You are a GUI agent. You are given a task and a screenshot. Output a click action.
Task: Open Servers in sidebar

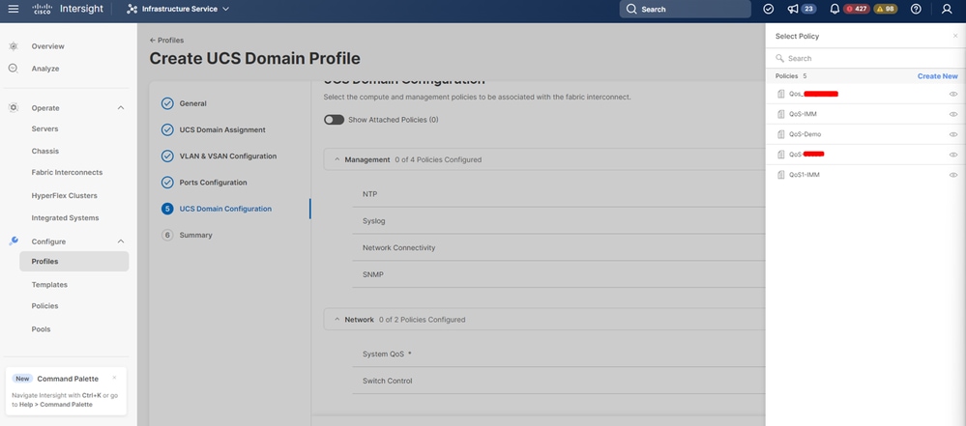(45, 128)
